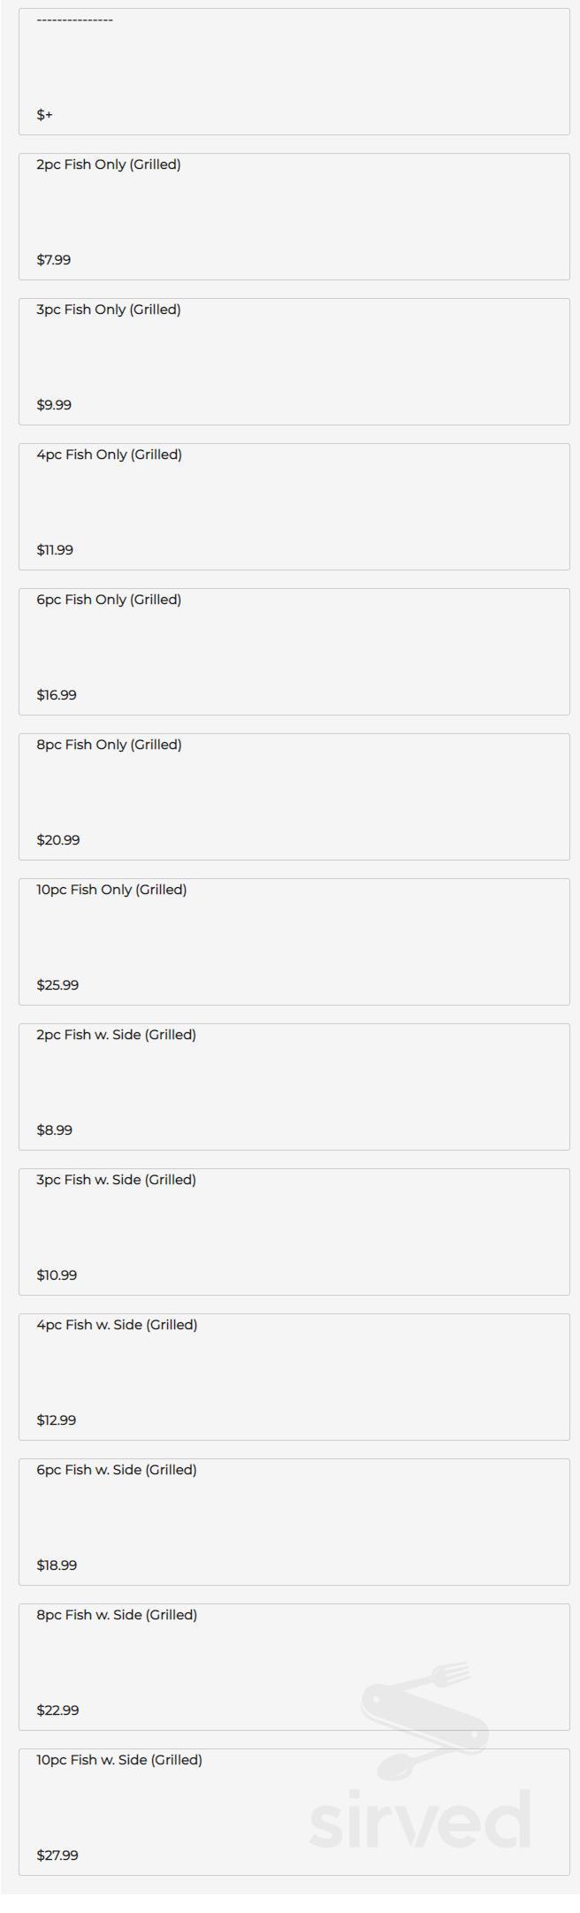Pick the 6pc Fish w. Side (Grilled) item

[x=117, y=1470]
